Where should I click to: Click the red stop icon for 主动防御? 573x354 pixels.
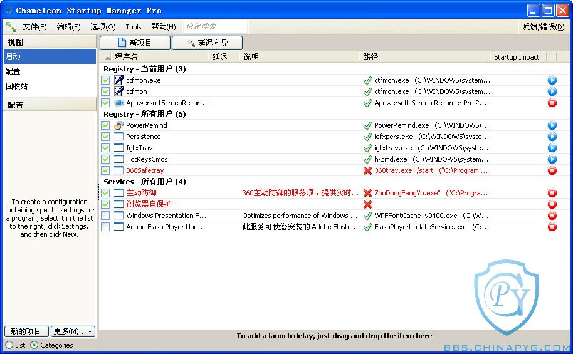[x=552, y=193]
